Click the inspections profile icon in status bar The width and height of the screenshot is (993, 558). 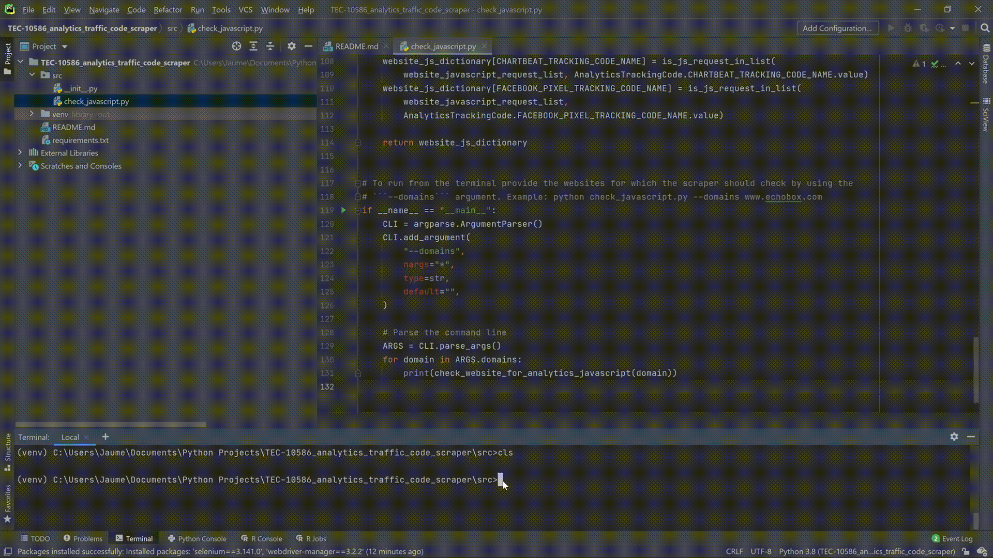click(982, 551)
